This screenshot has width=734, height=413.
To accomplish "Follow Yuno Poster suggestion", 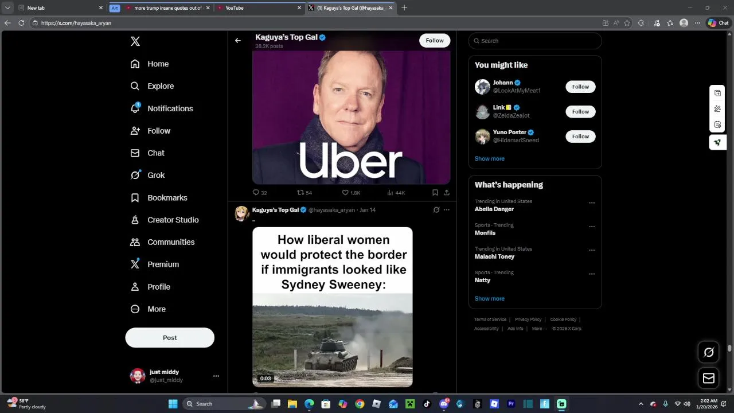I will tap(580, 136).
